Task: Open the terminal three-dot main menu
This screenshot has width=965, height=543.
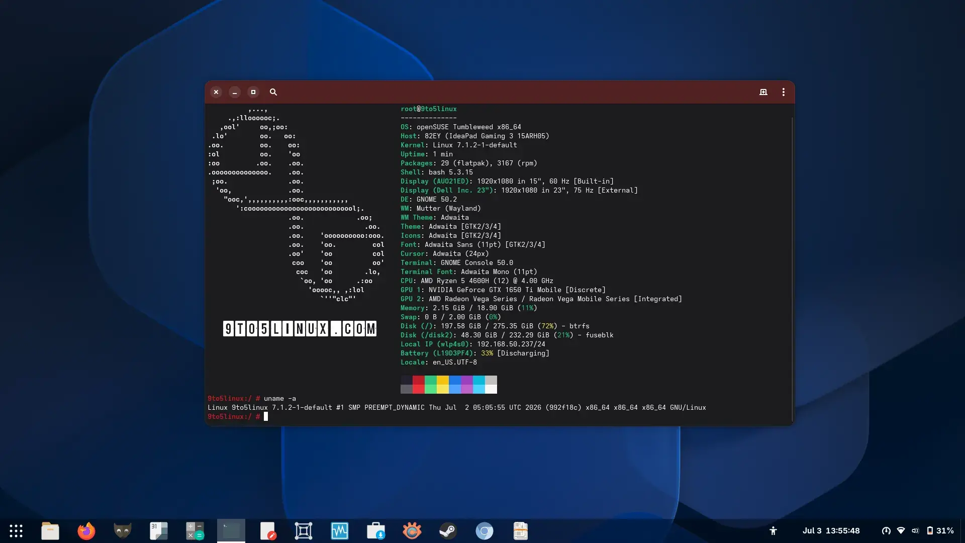Action: click(x=784, y=92)
